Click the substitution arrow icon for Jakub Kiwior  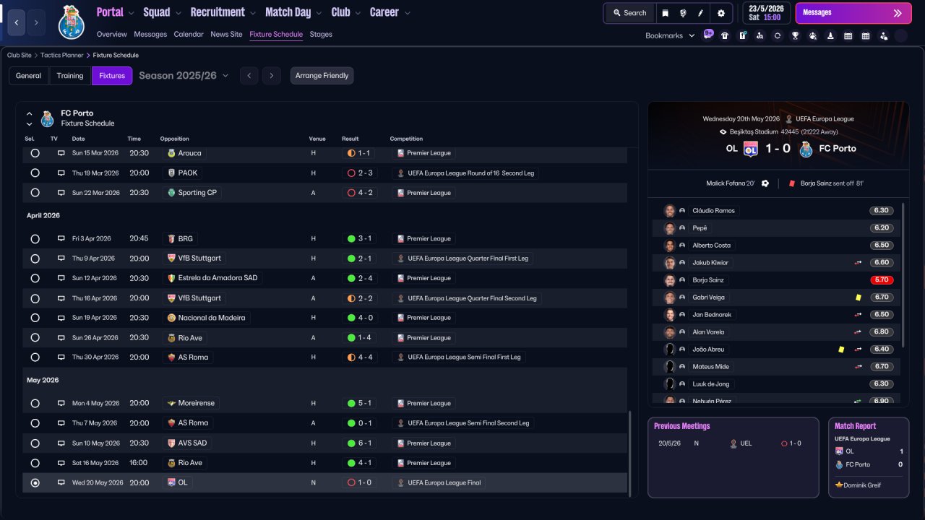859,263
